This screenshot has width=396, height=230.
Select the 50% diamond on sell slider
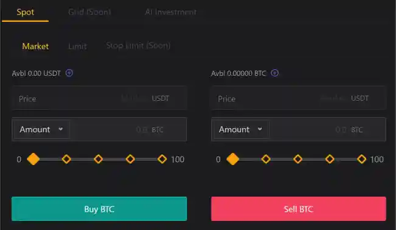pyautogui.click(x=297, y=159)
